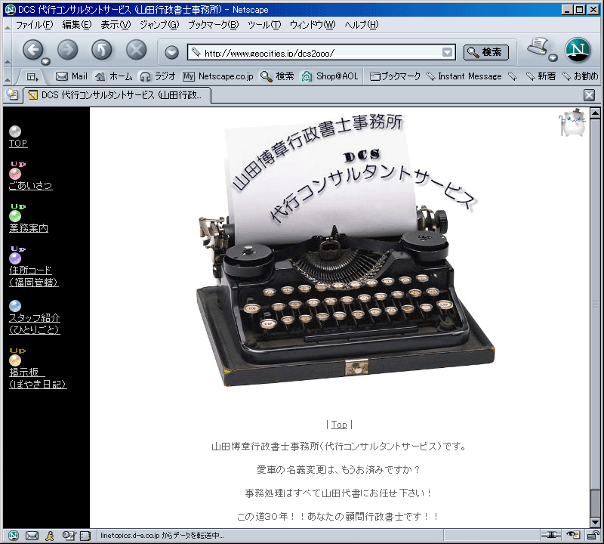The image size is (604, 544).
Task: Click the Forward navigation arrow button
Action: click(67, 50)
